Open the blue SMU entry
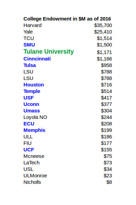 click(29, 45)
